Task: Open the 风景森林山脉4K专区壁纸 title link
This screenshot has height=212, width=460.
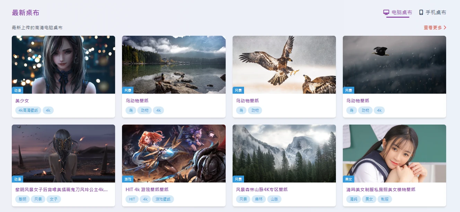Action: pyautogui.click(x=262, y=189)
